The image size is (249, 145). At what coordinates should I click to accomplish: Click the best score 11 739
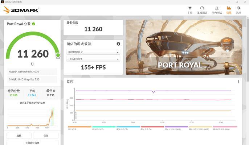tap(50, 95)
